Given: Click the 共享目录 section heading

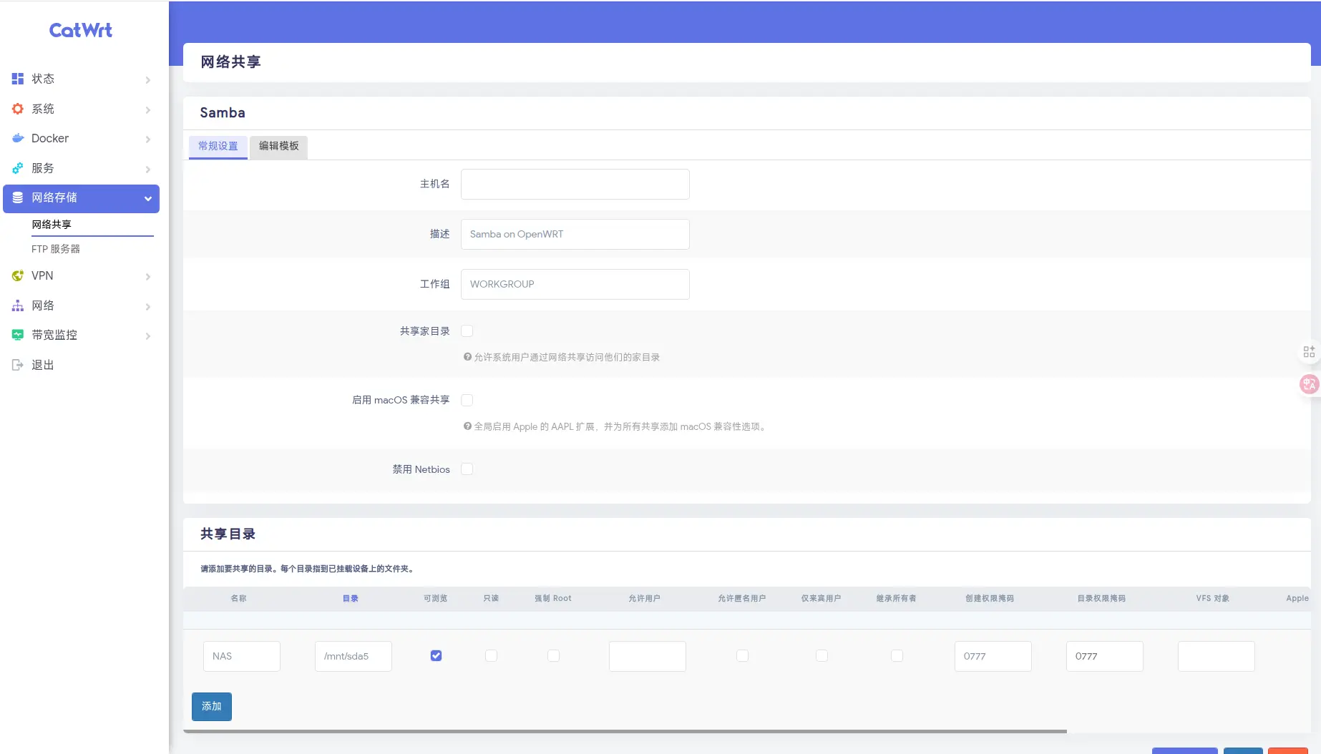Looking at the screenshot, I should (228, 534).
